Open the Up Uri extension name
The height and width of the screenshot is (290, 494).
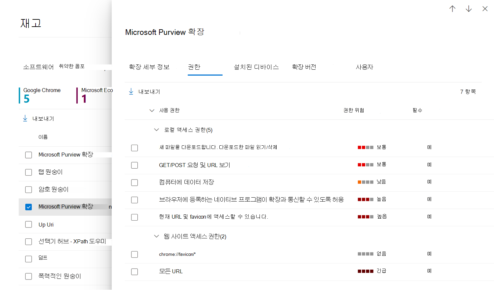46,225
